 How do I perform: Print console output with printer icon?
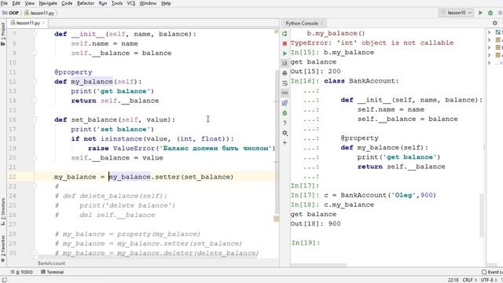tap(285, 73)
